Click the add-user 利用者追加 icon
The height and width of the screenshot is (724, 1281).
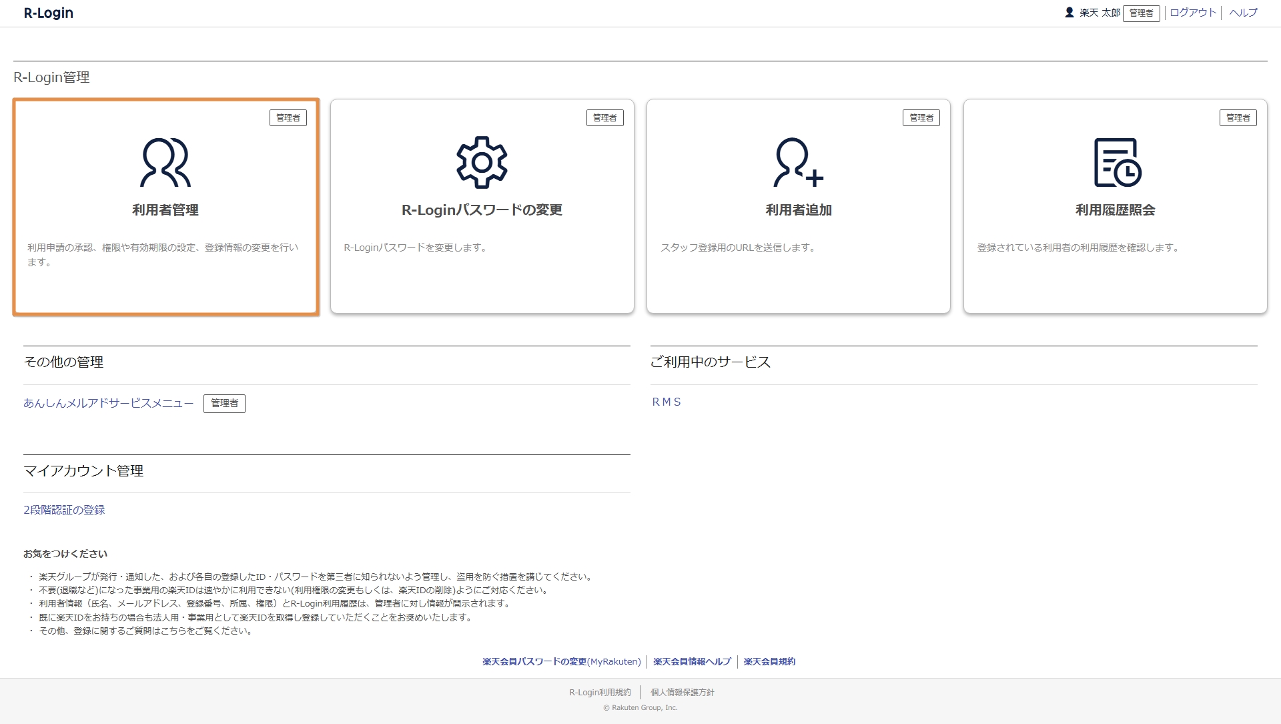(798, 162)
